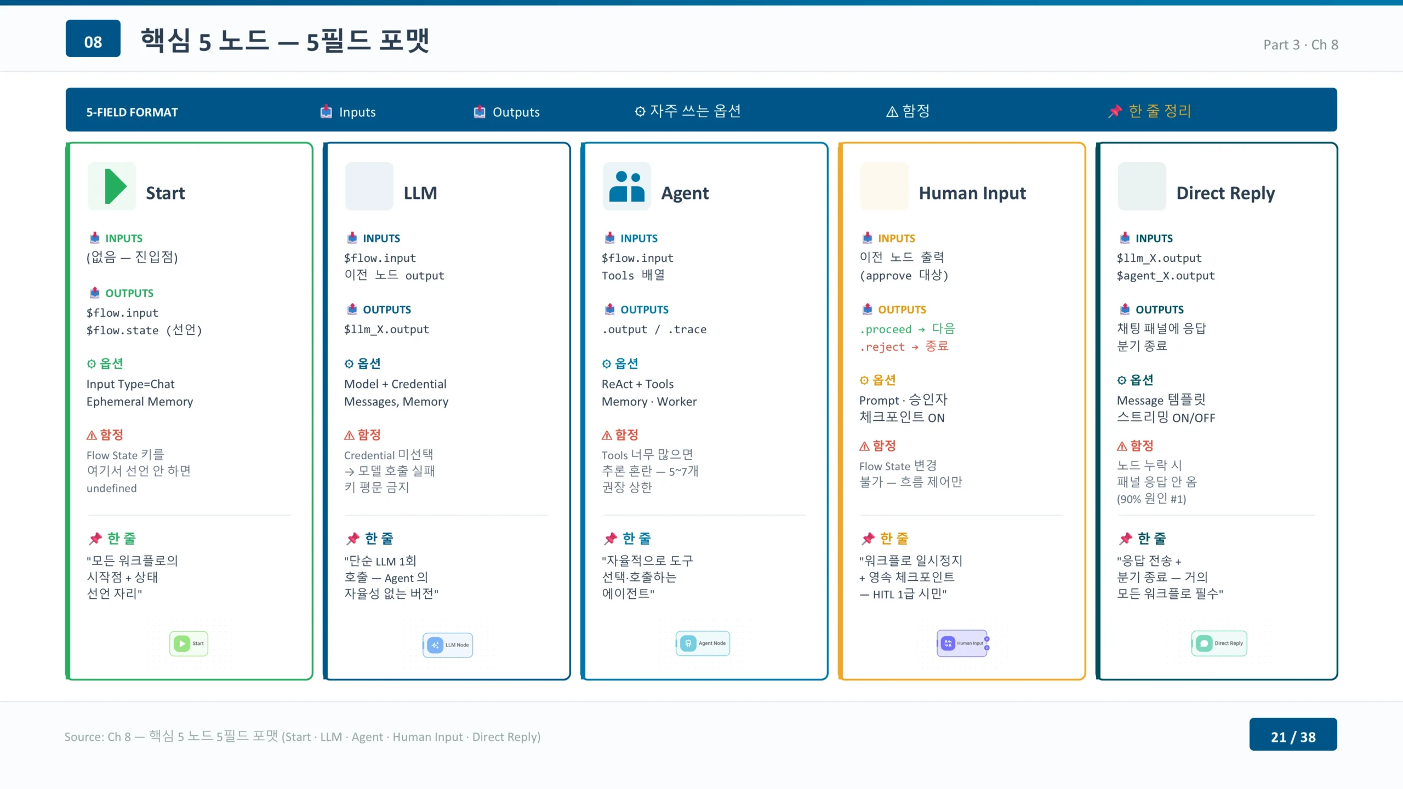Image resolution: width=1403 pixels, height=789 pixels.
Task: Click the 옵션 gear icon in LLM card
Action: (349, 364)
